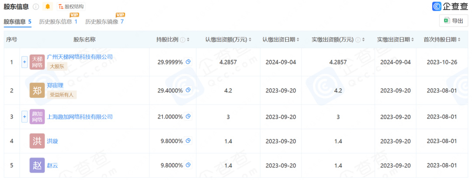The image size is (472, 180).
Task: Sort by 首次持股日期 column arrows
Action: (459, 40)
